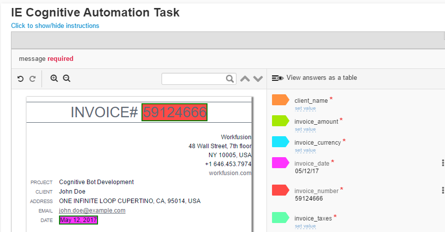This screenshot has height=232, width=445.
Task: Click set value under invoice_amount
Action: pyautogui.click(x=305, y=129)
